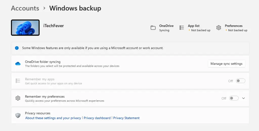This screenshot has height=131, width=259.
Task: Toggle the Remember my apps switch
Action: (241, 81)
